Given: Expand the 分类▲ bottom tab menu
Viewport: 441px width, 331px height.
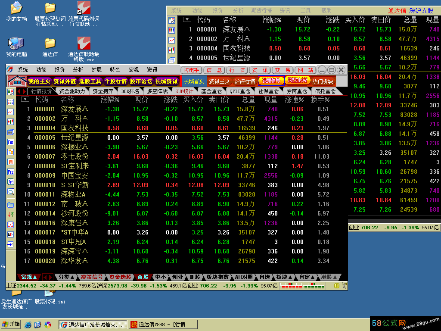Looking at the screenshot, I should click(x=66, y=277).
